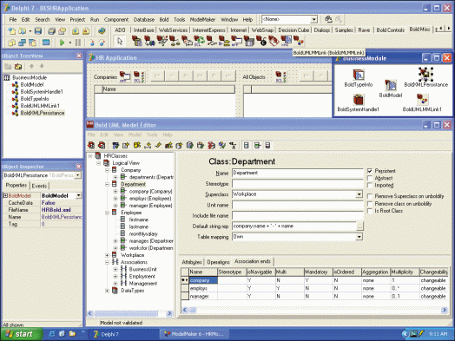Expand the DataTypes node

click(107, 291)
